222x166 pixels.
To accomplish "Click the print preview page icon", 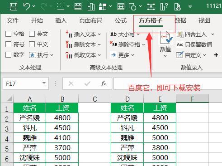I will pos(177,6).
